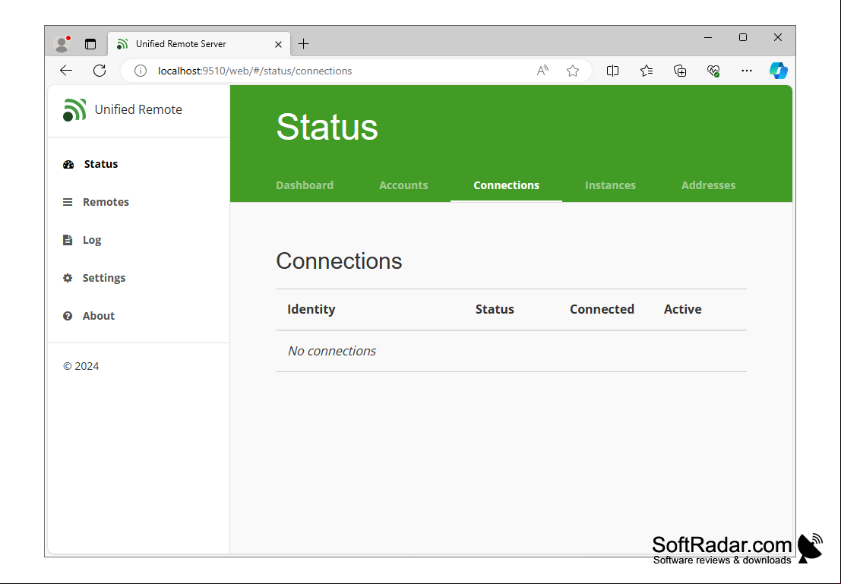This screenshot has width=841, height=584.
Task: Open the browser profile avatar
Action: coord(62,44)
